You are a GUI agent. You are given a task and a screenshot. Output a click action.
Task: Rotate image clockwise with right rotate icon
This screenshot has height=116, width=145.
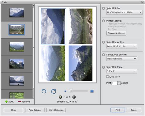click(x=54, y=91)
